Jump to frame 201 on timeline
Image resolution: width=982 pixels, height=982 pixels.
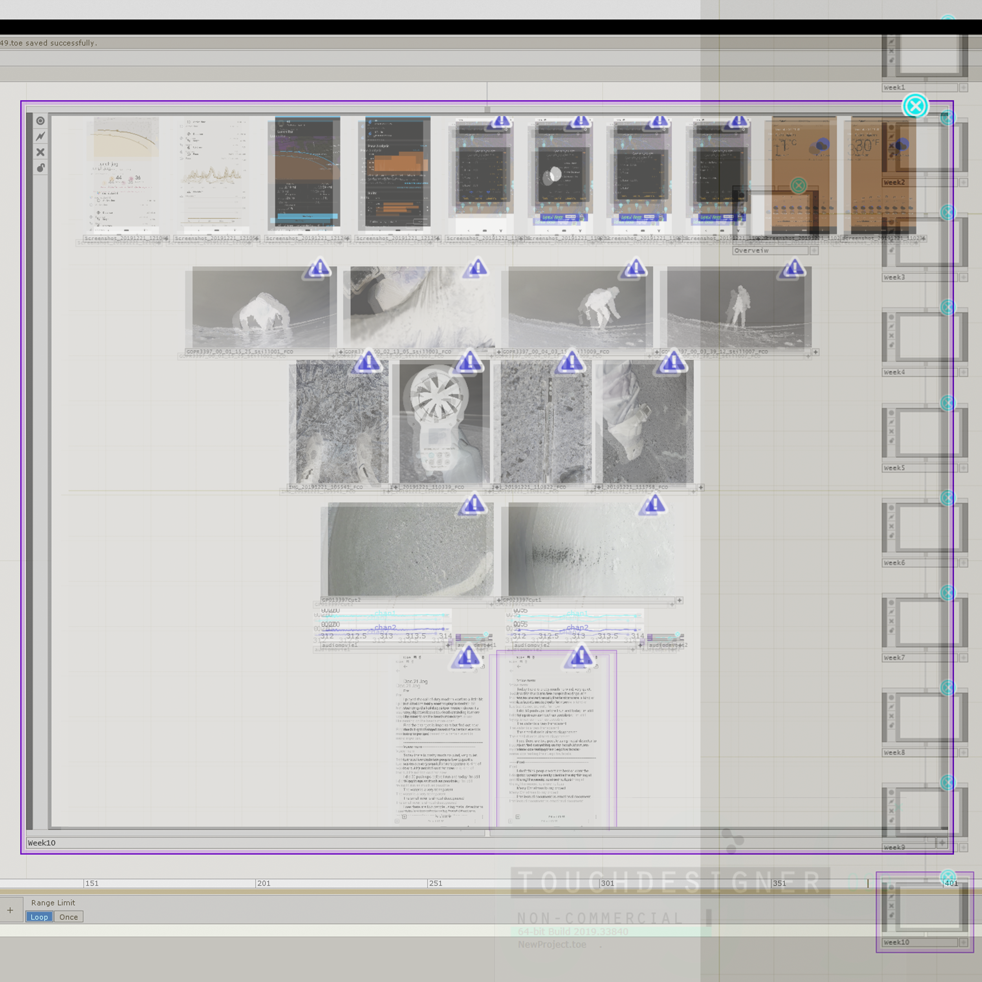(263, 883)
